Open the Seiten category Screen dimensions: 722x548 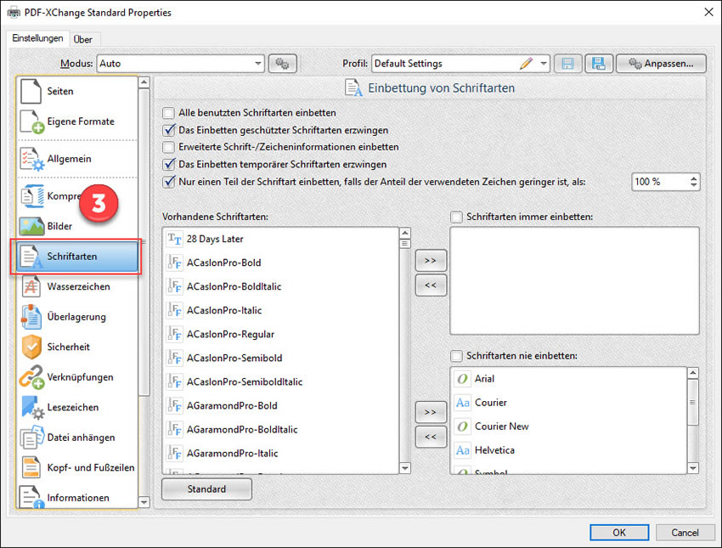pos(77,91)
